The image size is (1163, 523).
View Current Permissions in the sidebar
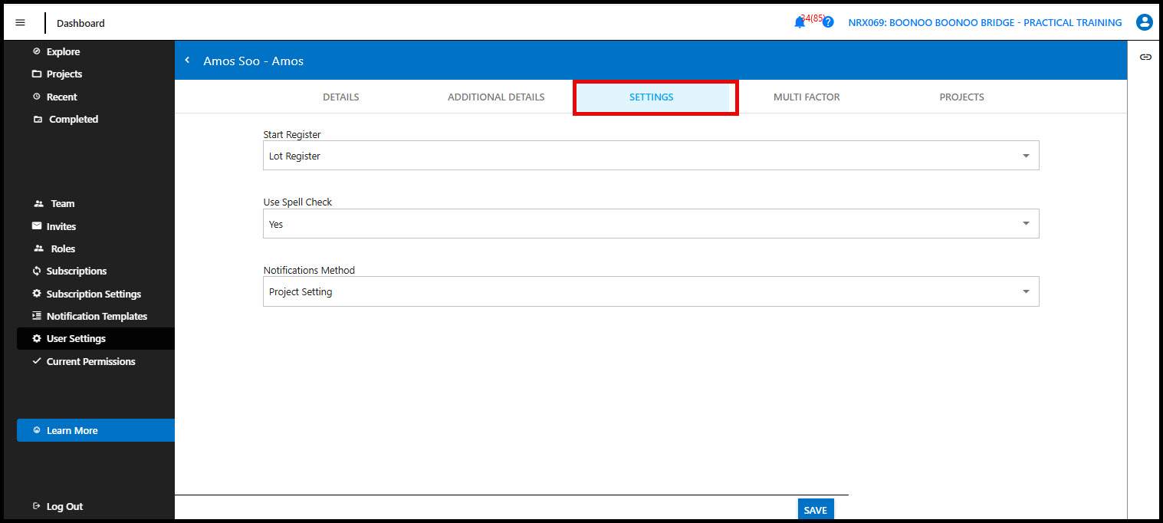point(90,362)
